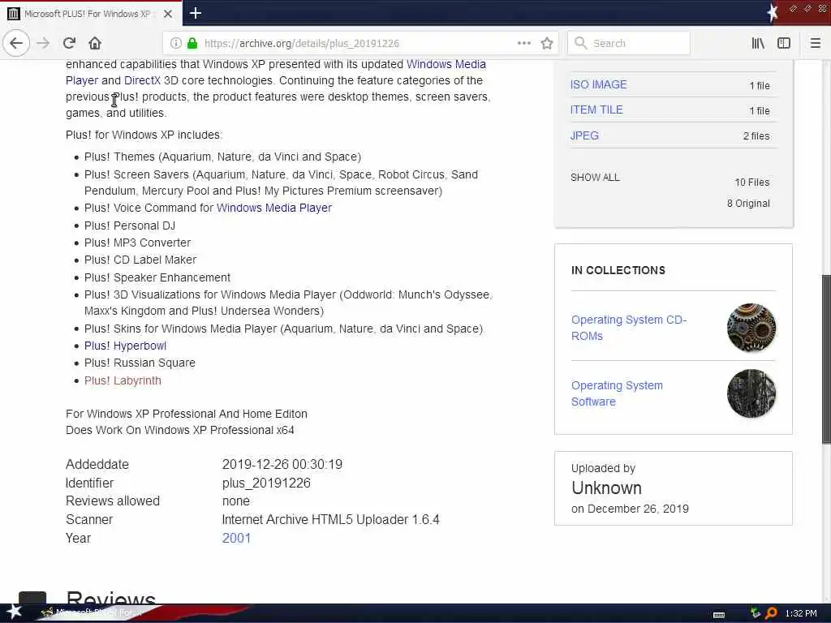This screenshot has width=831, height=623.
Task: Click 'on December 26, 2019' upload date text
Action: [630, 509]
